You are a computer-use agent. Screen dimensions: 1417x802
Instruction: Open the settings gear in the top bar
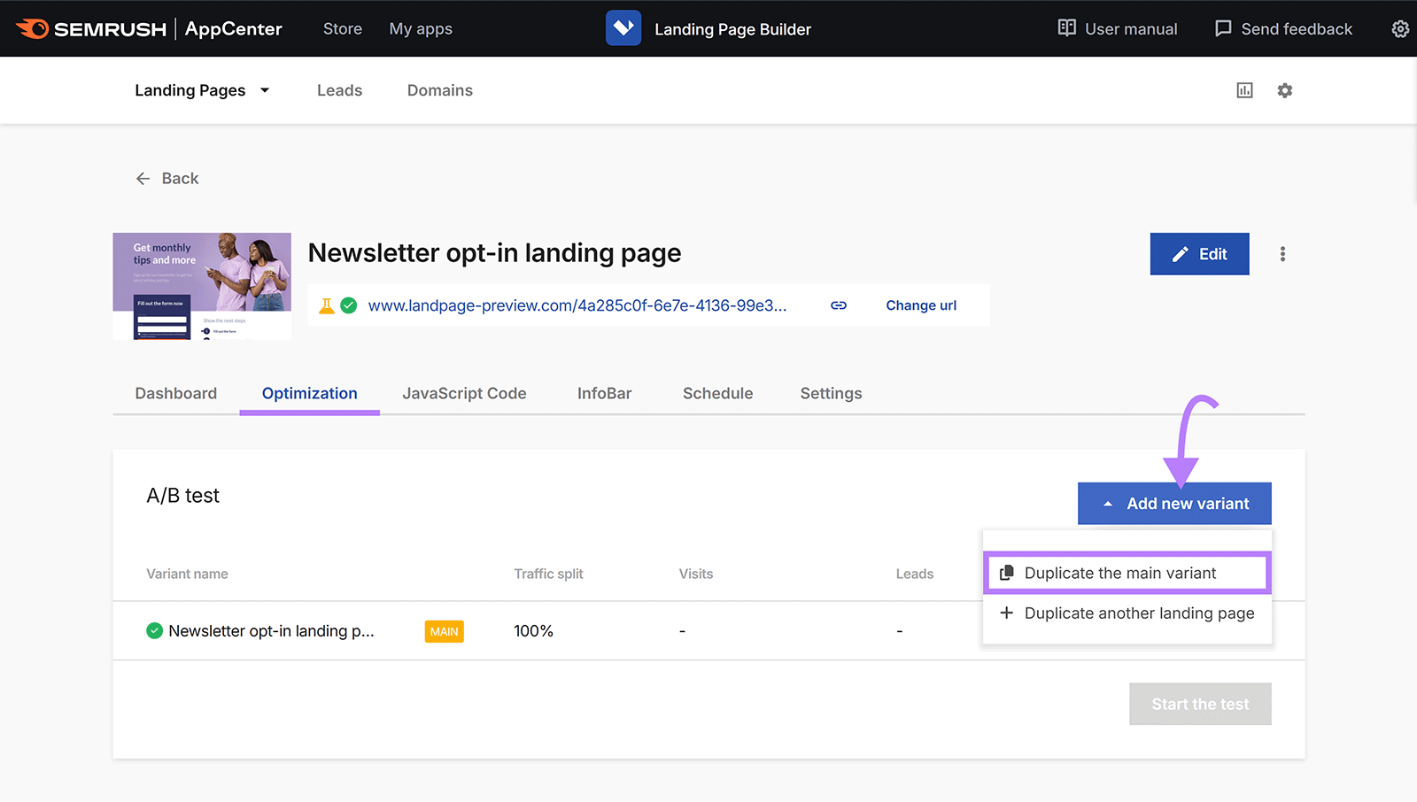[x=1399, y=28]
